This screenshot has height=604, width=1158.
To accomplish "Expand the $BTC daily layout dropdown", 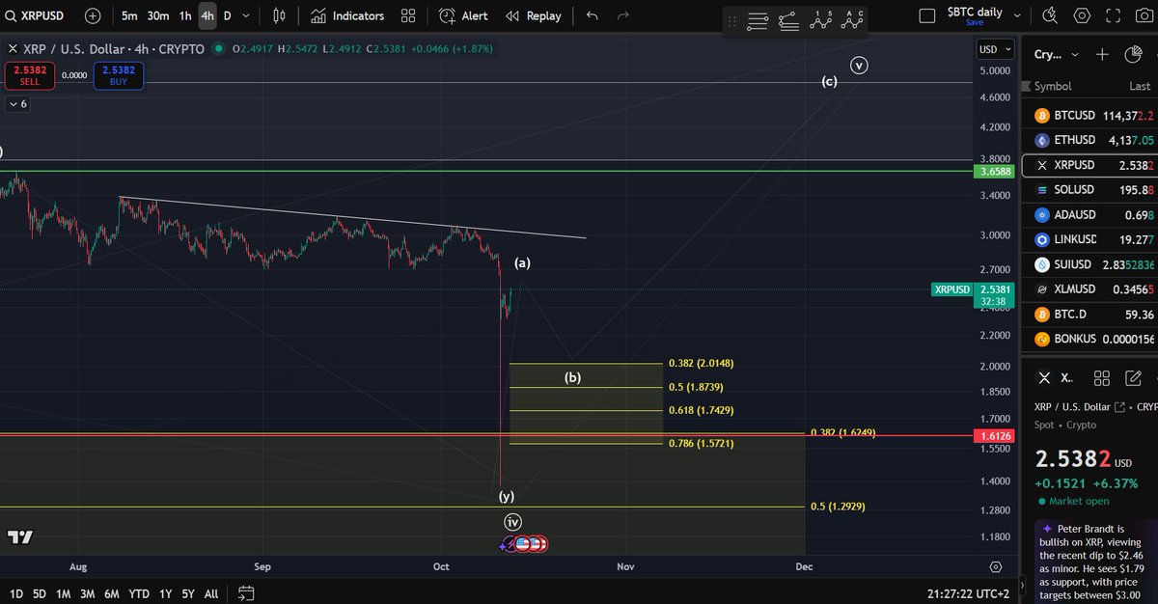I will coord(1018,15).
